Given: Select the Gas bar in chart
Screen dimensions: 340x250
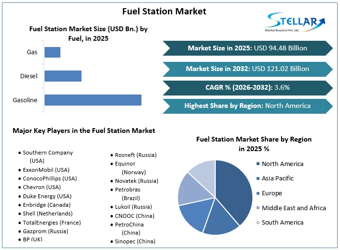Looking at the screenshot, I should click(52, 52).
